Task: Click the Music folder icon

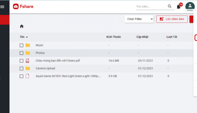Action: (x=28, y=45)
